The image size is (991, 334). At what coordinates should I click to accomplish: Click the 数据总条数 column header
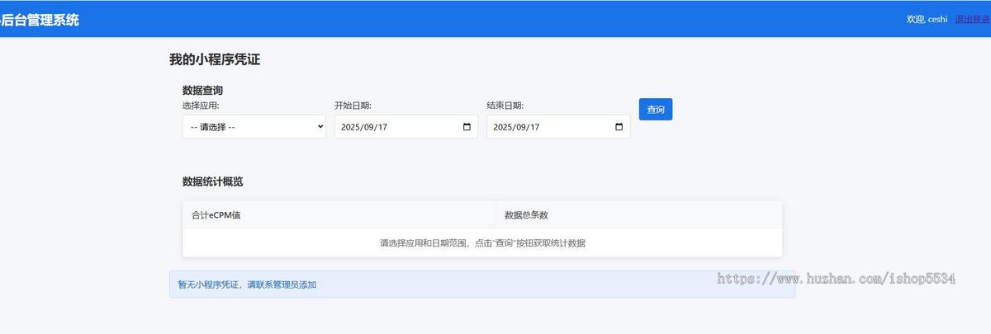(x=639, y=215)
